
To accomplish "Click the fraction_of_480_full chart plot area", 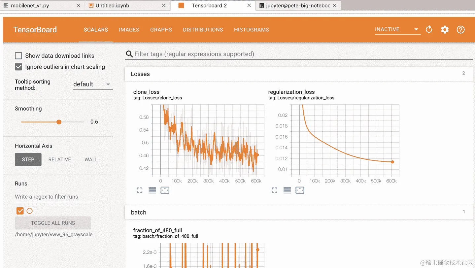I will (x=212, y=255).
